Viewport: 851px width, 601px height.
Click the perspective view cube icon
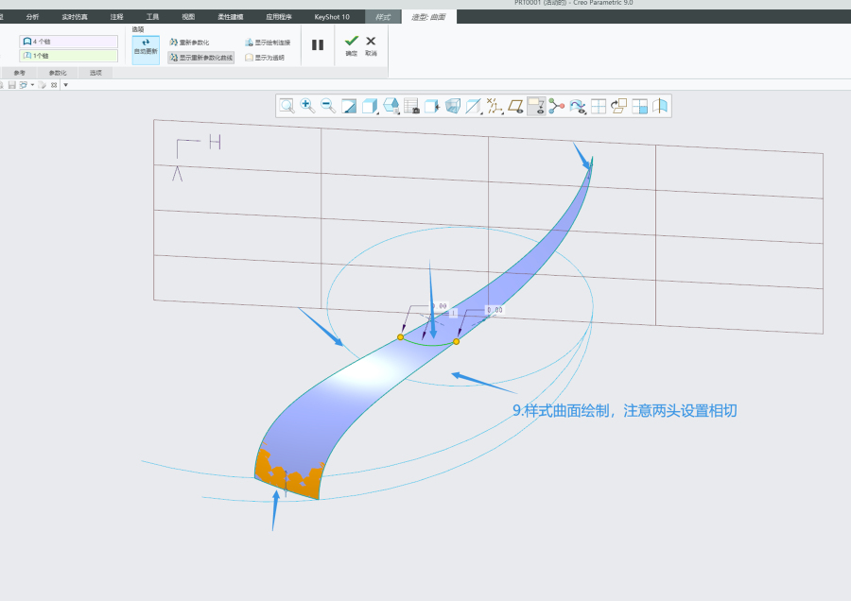[x=453, y=106]
